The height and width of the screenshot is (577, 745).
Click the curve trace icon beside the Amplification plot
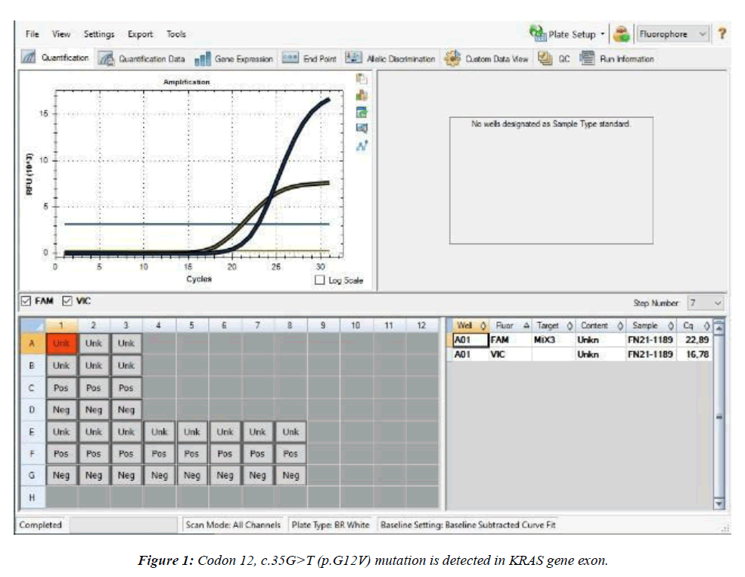pos(362,144)
